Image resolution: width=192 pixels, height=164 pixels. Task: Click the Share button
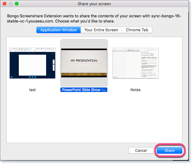[x=170, y=151]
